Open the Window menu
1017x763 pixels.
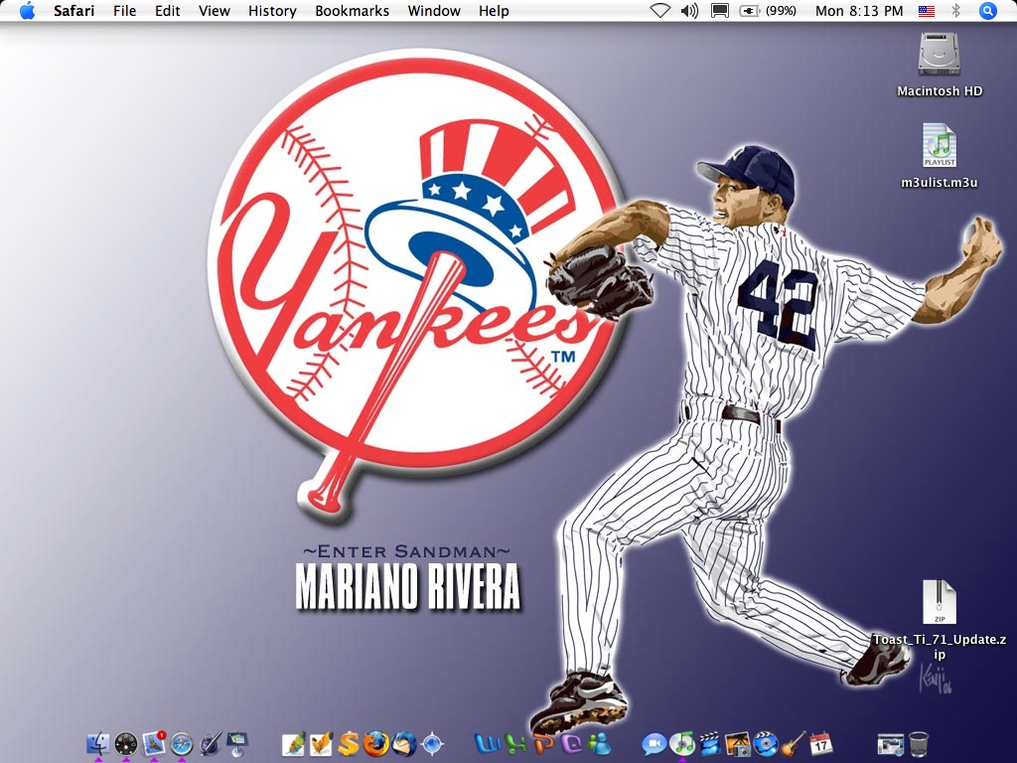434,11
